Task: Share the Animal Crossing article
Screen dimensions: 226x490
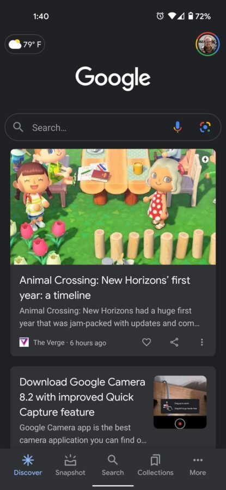Action: (174, 342)
